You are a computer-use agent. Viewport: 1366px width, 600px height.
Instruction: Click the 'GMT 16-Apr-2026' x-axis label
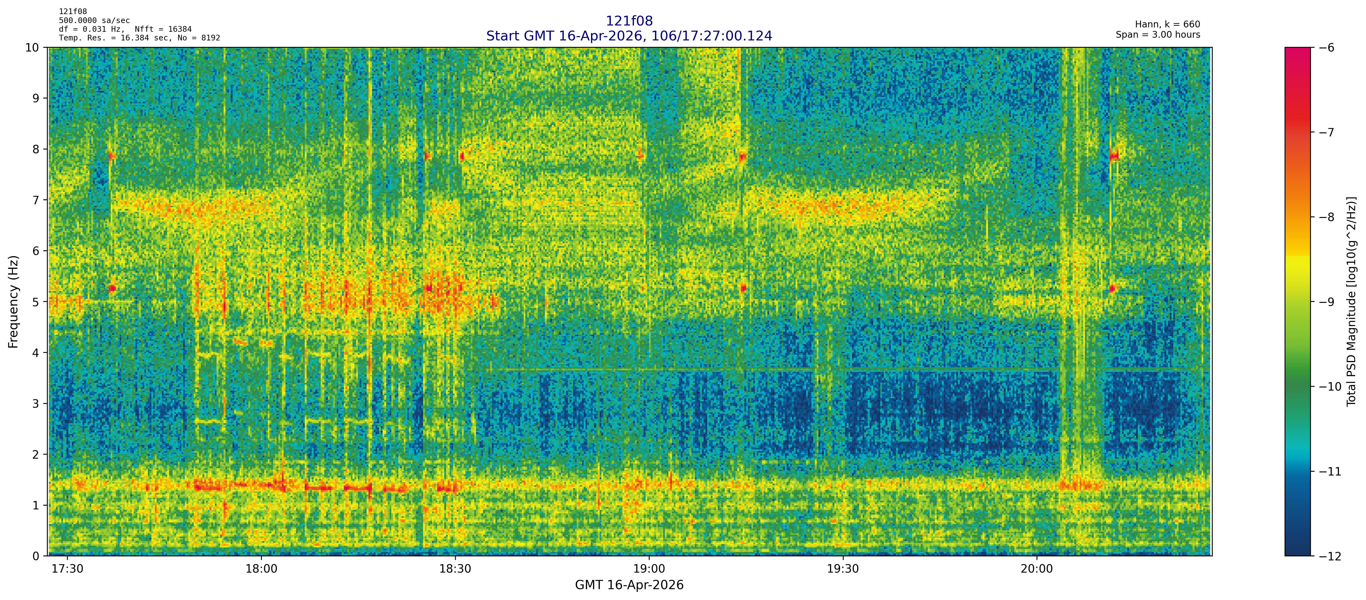click(629, 585)
